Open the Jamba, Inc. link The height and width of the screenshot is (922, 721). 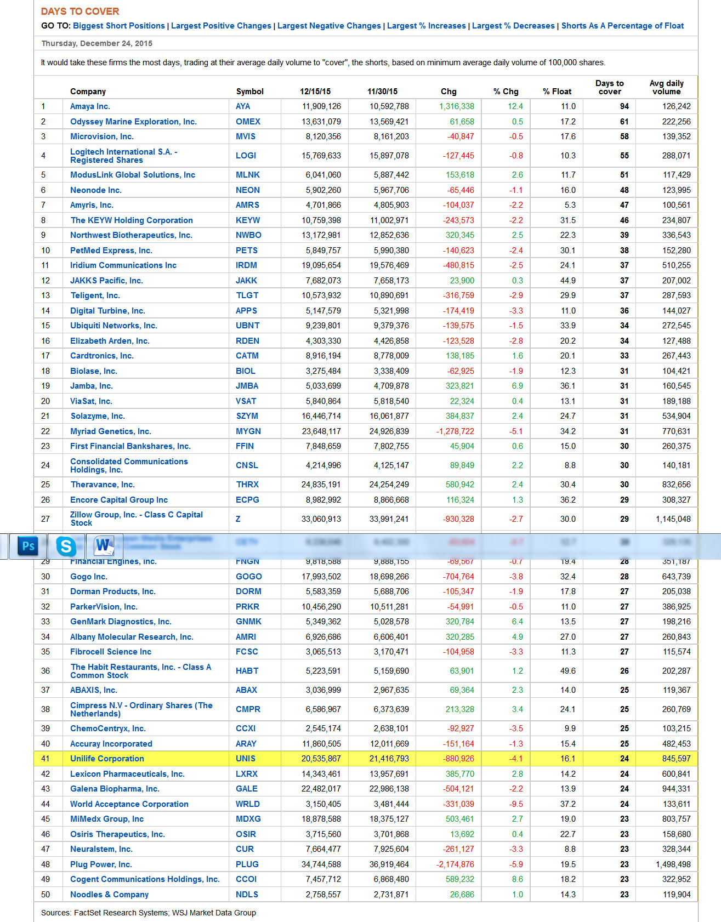pos(92,386)
